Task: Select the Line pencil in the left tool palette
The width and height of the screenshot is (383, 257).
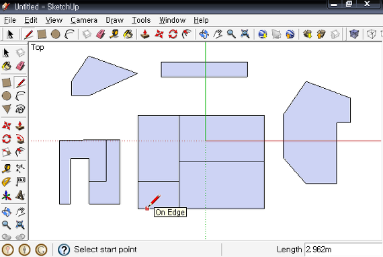Action: [x=20, y=83]
